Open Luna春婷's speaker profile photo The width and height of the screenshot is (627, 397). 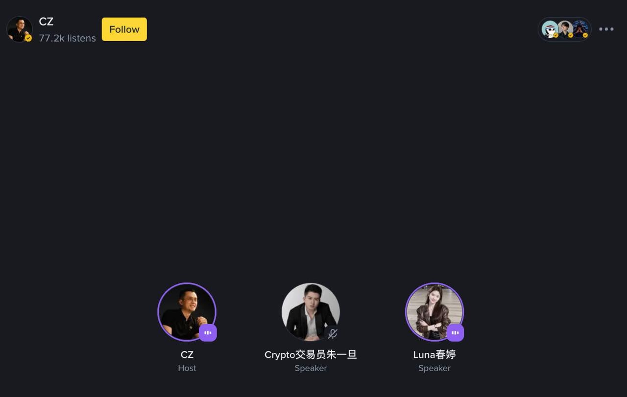[434, 312]
